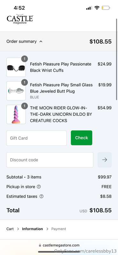Image resolution: width=118 pixels, height=255 pixels.
Task: Focus the Discount code field
Action: click(x=50, y=160)
